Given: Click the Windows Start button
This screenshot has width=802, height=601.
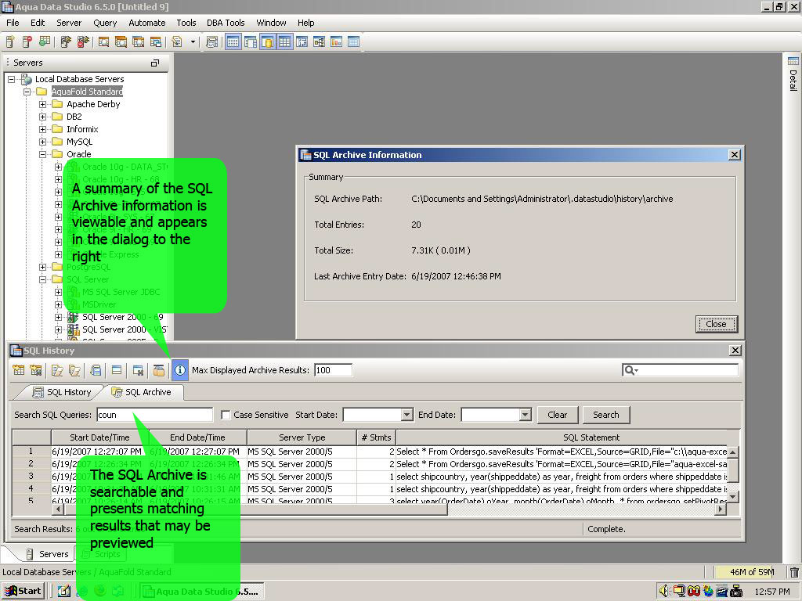Looking at the screenshot, I should click(23, 591).
